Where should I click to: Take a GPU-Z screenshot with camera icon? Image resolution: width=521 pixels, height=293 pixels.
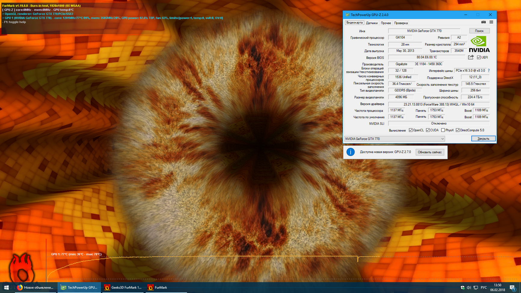(483, 22)
